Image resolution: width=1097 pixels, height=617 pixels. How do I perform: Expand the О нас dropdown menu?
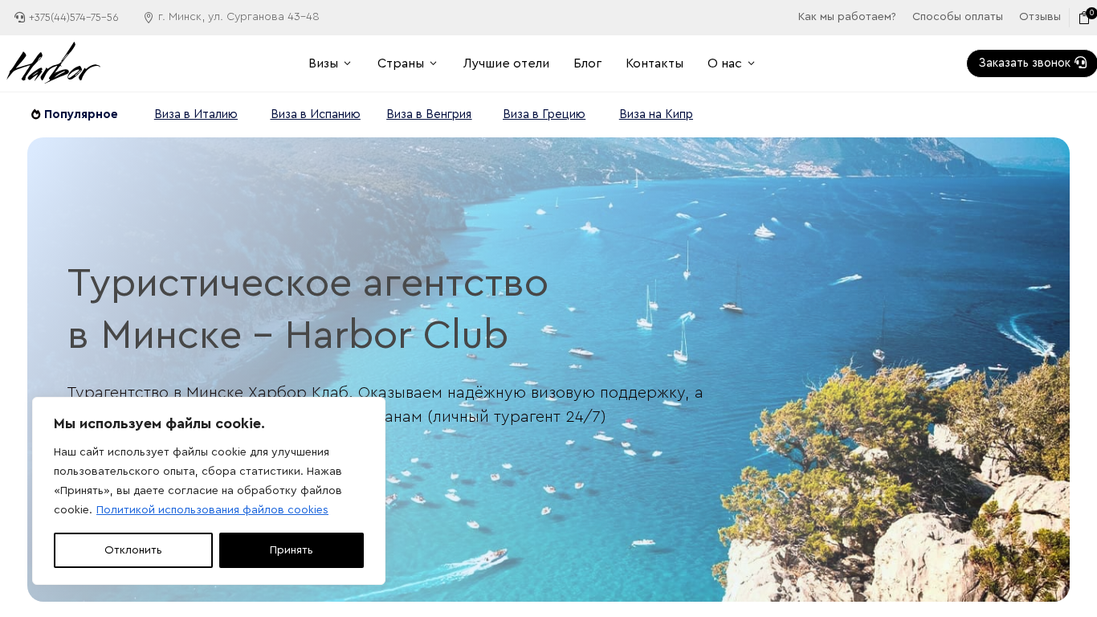[x=732, y=63]
